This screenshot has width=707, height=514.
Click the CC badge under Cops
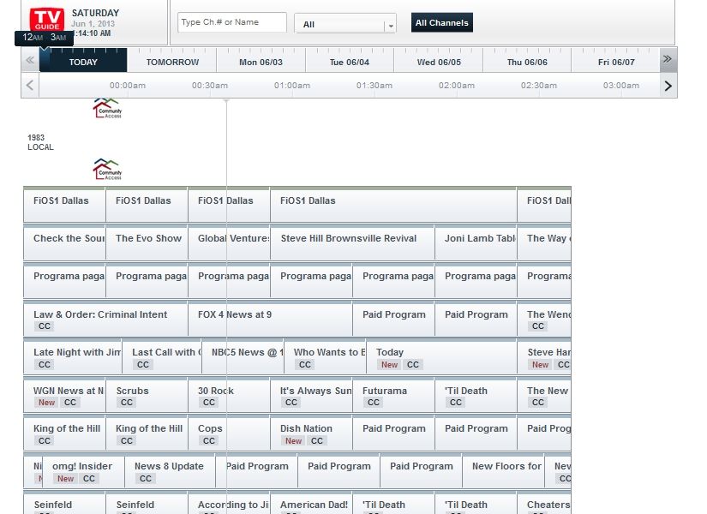point(209,440)
